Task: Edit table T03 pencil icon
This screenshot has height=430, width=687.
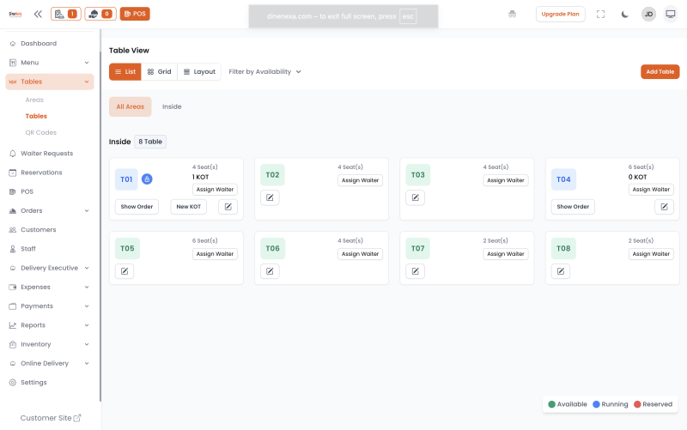Action: click(x=416, y=197)
